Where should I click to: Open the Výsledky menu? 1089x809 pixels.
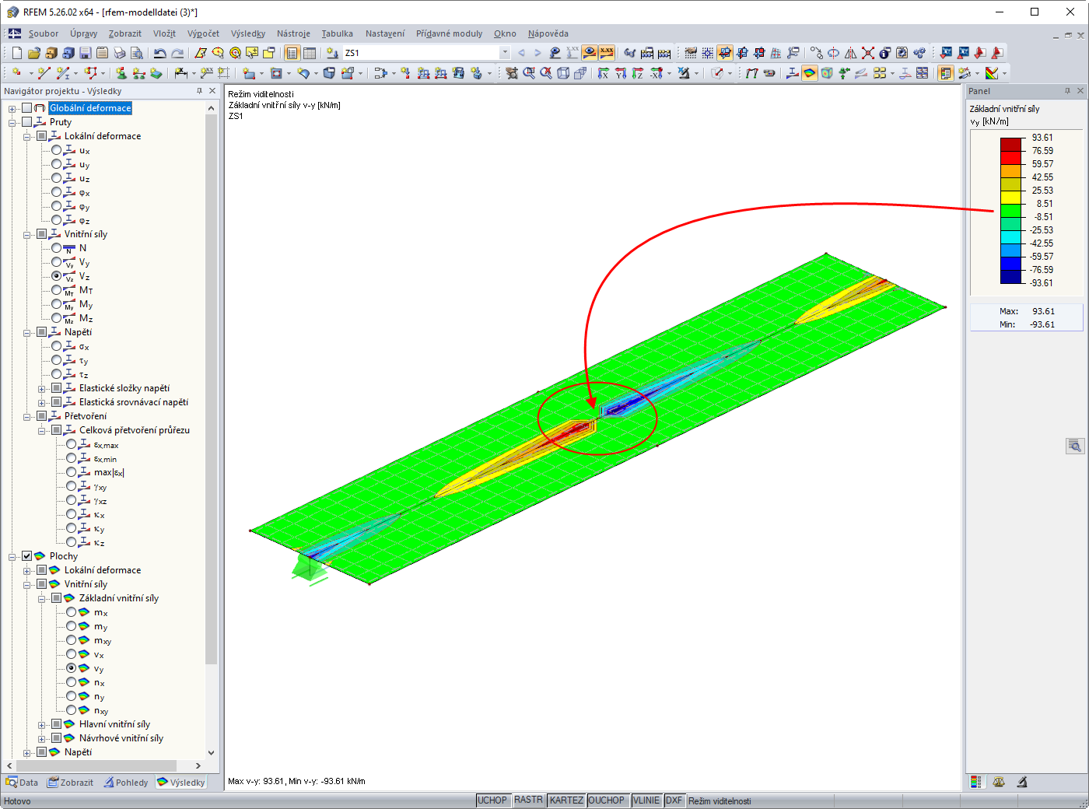point(248,33)
